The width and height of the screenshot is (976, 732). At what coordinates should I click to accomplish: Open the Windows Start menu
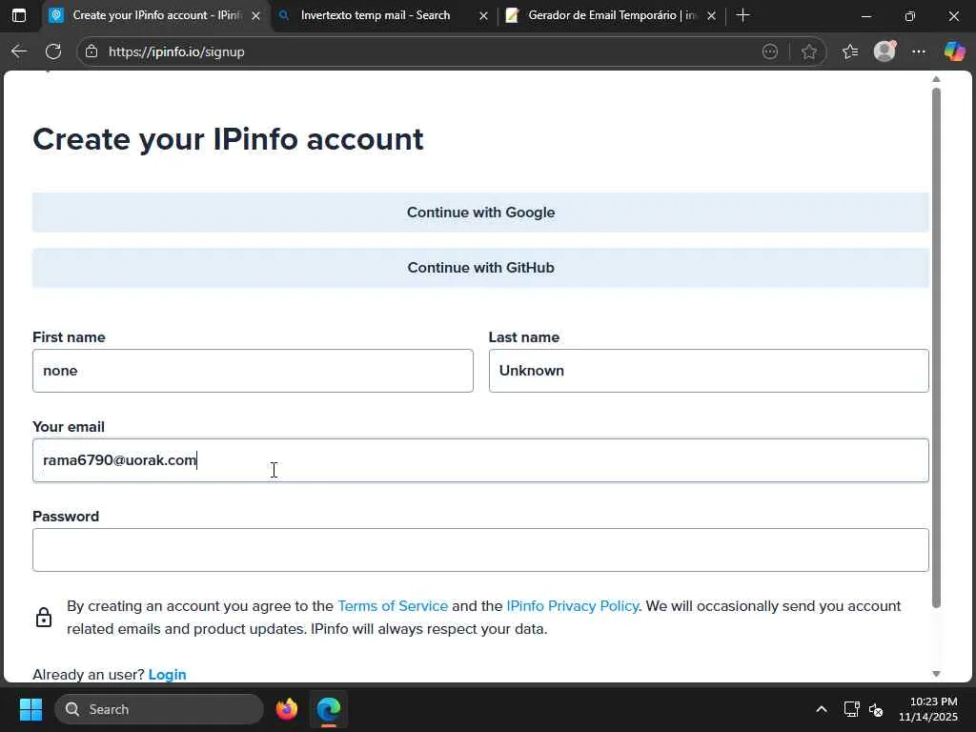coord(30,709)
